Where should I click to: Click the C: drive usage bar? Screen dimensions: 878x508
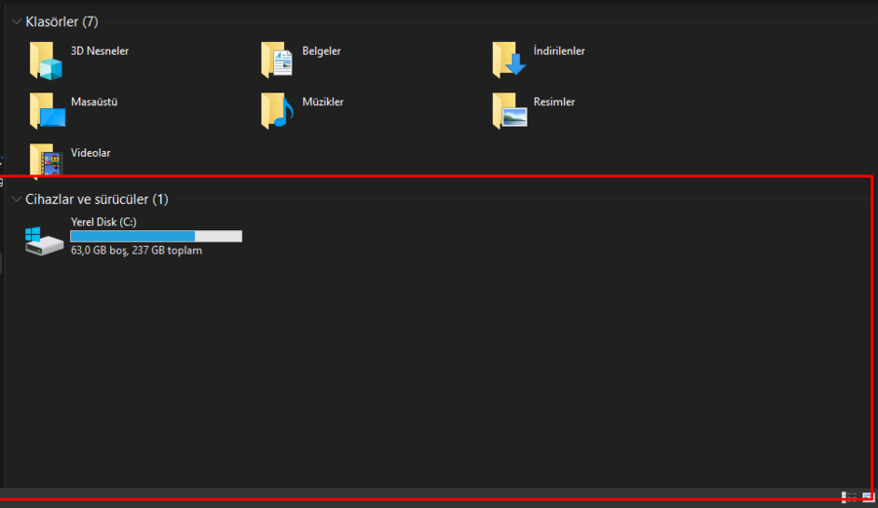156,236
